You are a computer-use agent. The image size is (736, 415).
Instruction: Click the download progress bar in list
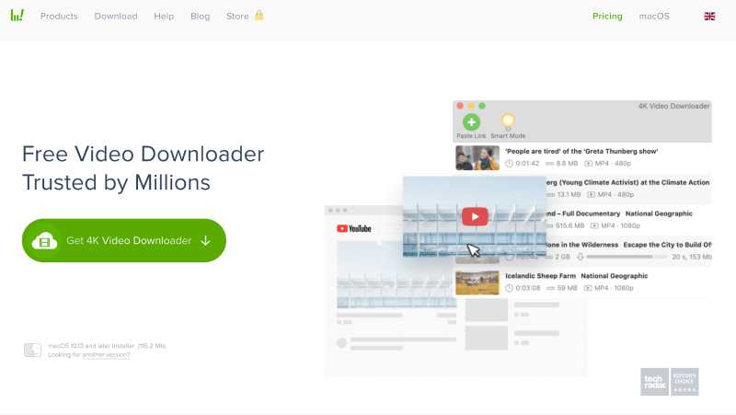[627, 257]
